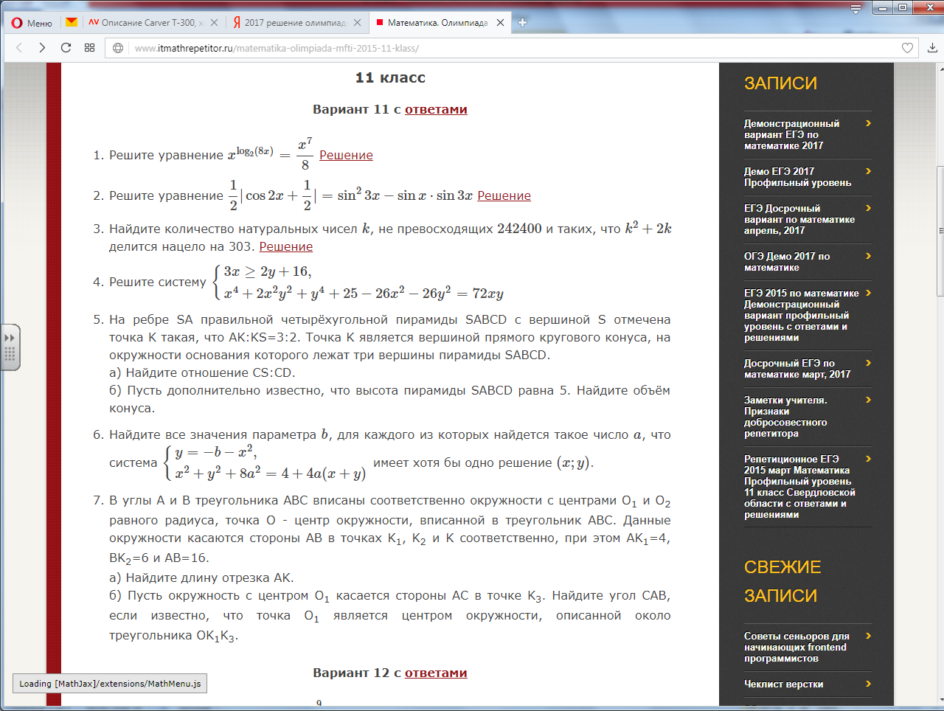
Task: Switch to the Yandex mail pinned tab
Action: [x=72, y=22]
